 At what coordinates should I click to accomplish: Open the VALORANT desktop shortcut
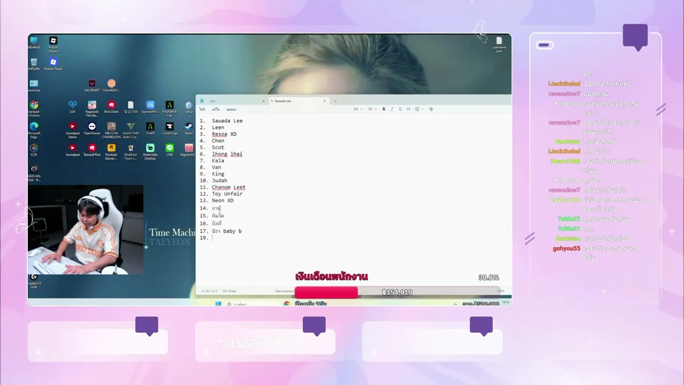coord(92,86)
